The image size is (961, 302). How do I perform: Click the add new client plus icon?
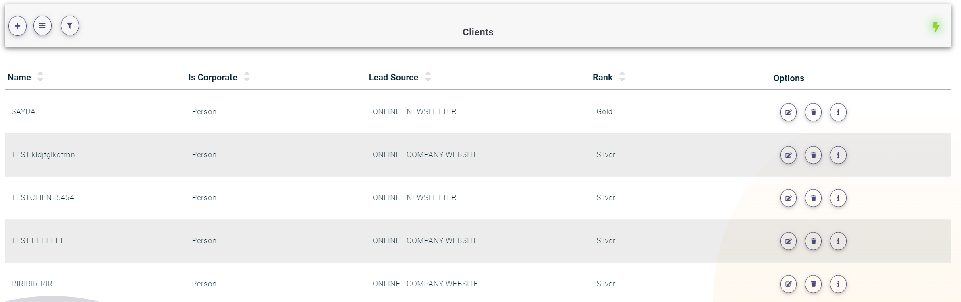17,26
